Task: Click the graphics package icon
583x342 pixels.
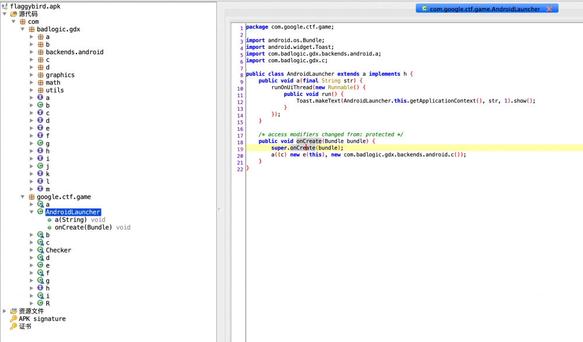Action: [x=40, y=74]
